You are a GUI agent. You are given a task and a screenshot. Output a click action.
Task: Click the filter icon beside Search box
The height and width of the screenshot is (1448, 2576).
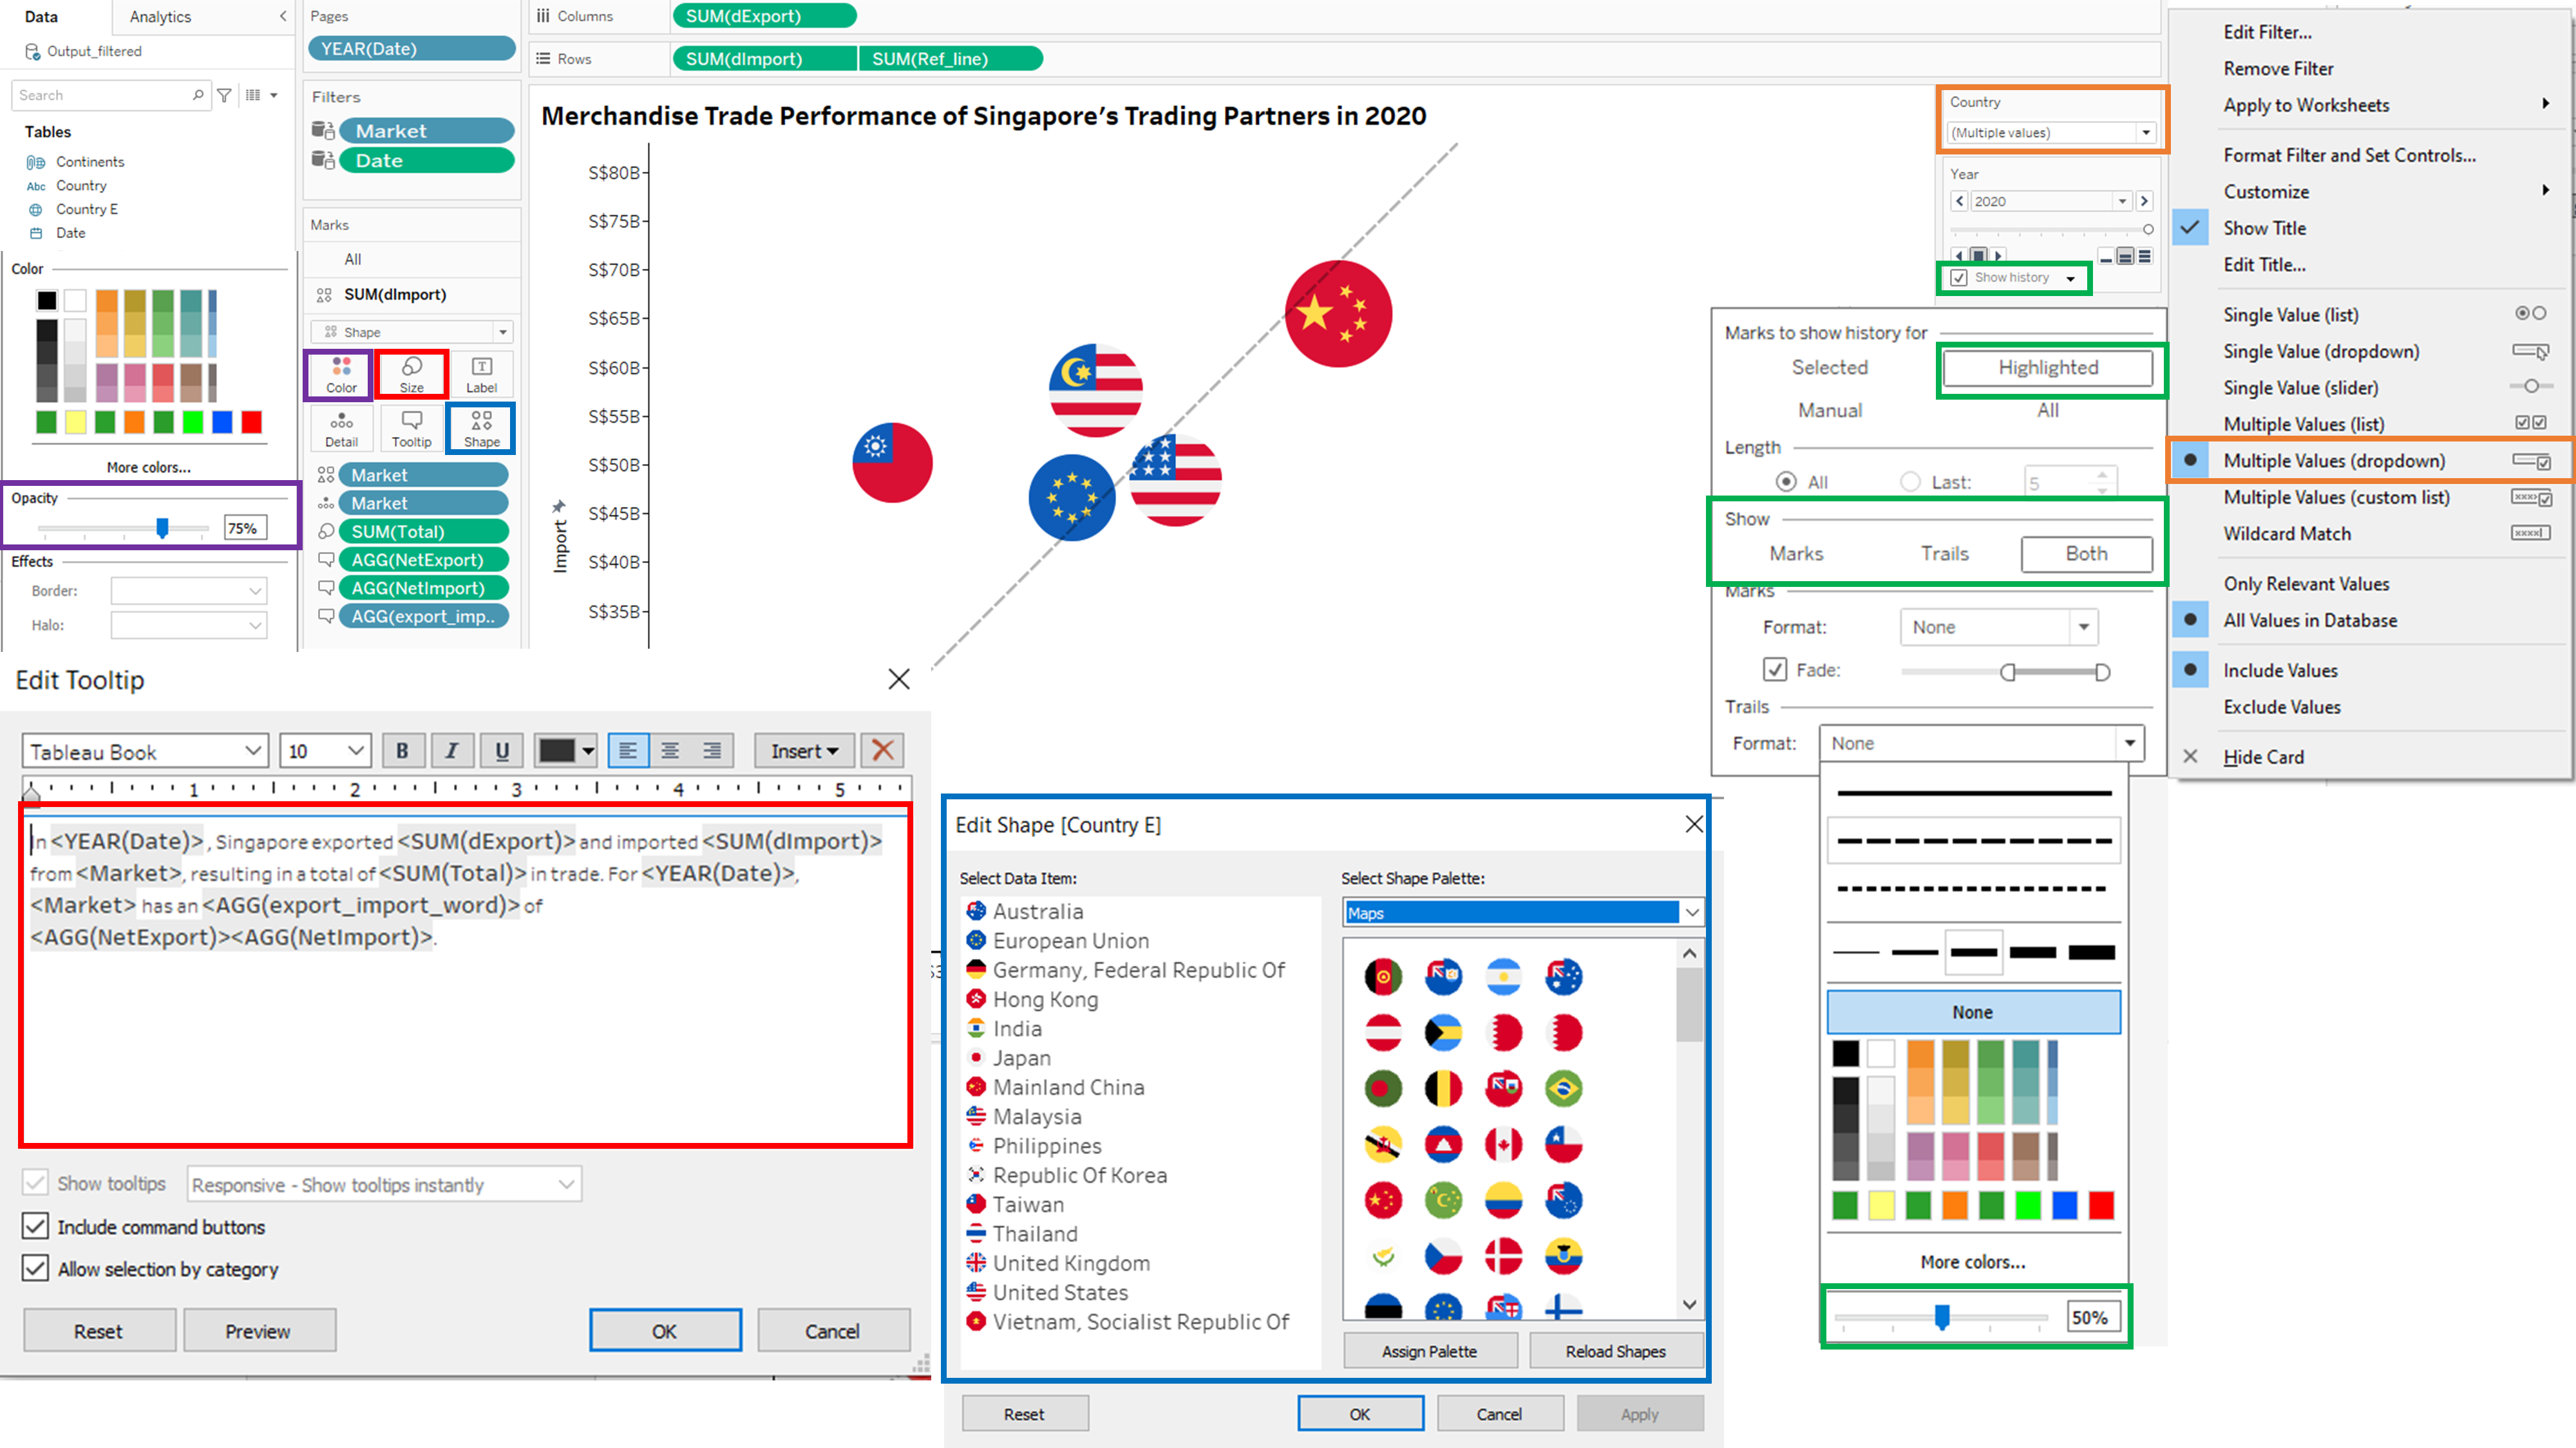[x=225, y=95]
